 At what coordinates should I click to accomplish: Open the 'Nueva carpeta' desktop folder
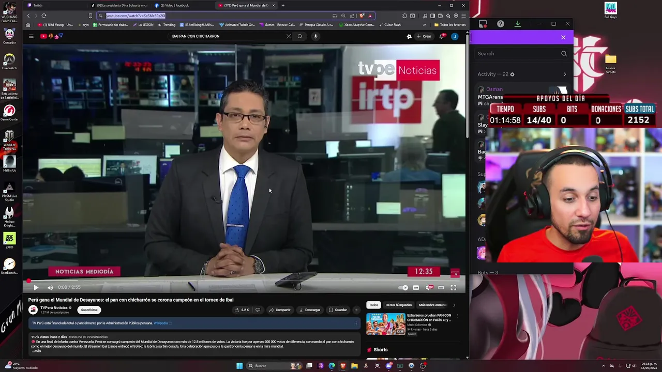[611, 64]
